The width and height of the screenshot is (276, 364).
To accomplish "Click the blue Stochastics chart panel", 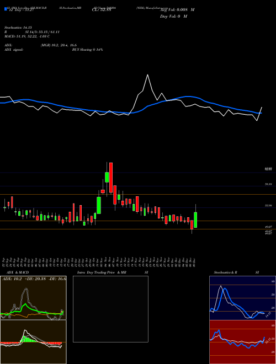I will 242,298.
